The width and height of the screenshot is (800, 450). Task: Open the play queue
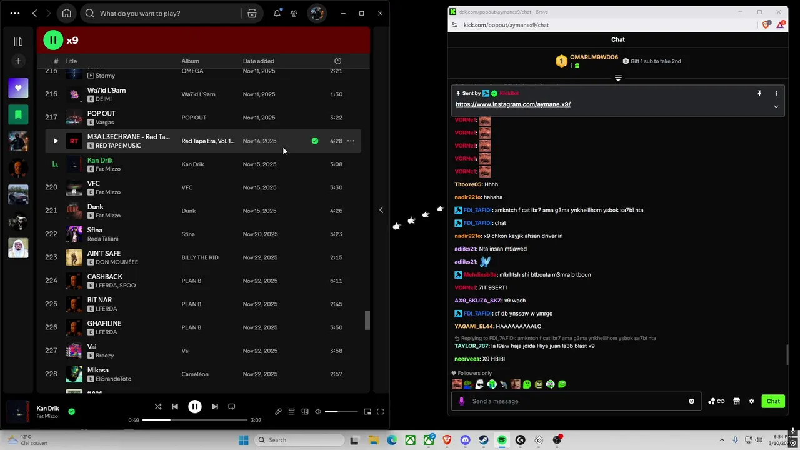click(x=291, y=412)
